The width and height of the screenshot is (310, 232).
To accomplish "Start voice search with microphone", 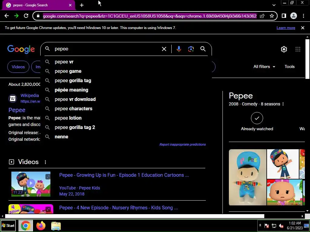I will coord(179,49).
